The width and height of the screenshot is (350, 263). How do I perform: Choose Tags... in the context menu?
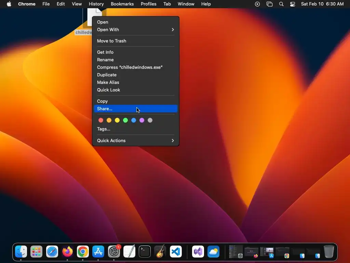(x=136, y=129)
